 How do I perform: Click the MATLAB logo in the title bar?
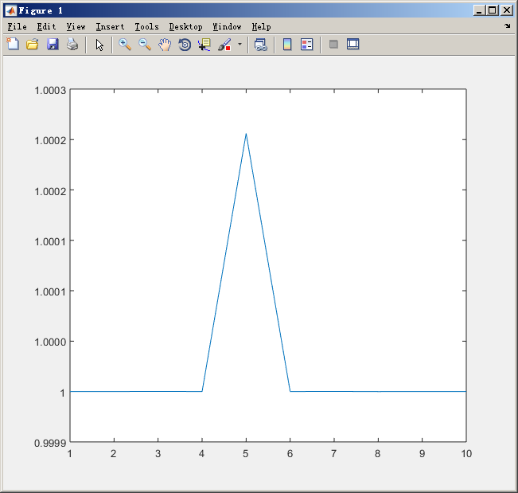(11, 10)
